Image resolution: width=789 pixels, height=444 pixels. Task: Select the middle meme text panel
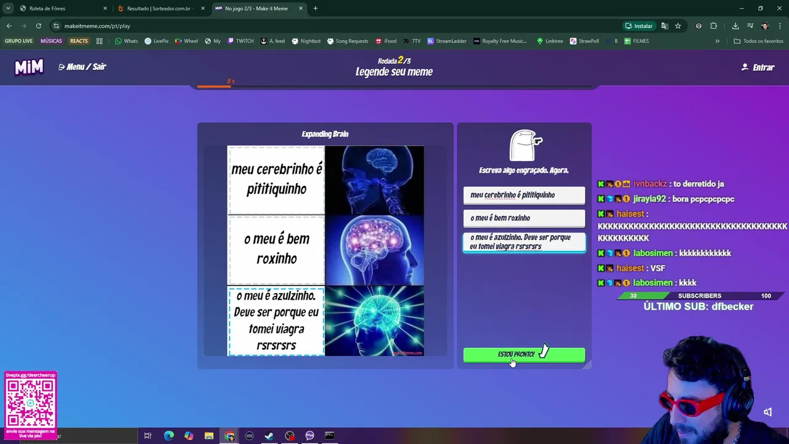pos(276,250)
